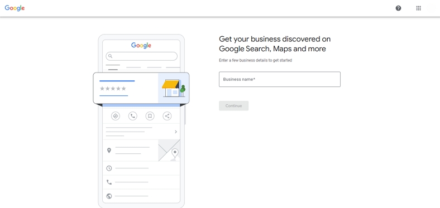The width and height of the screenshot is (440, 208).
Task: Click the Google logo in the header
Action: click(15, 8)
